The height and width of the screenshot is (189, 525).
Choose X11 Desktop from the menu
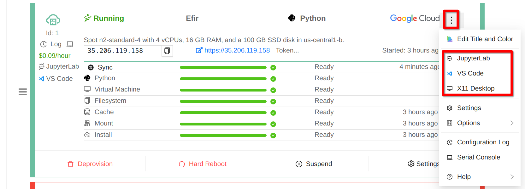coord(475,88)
